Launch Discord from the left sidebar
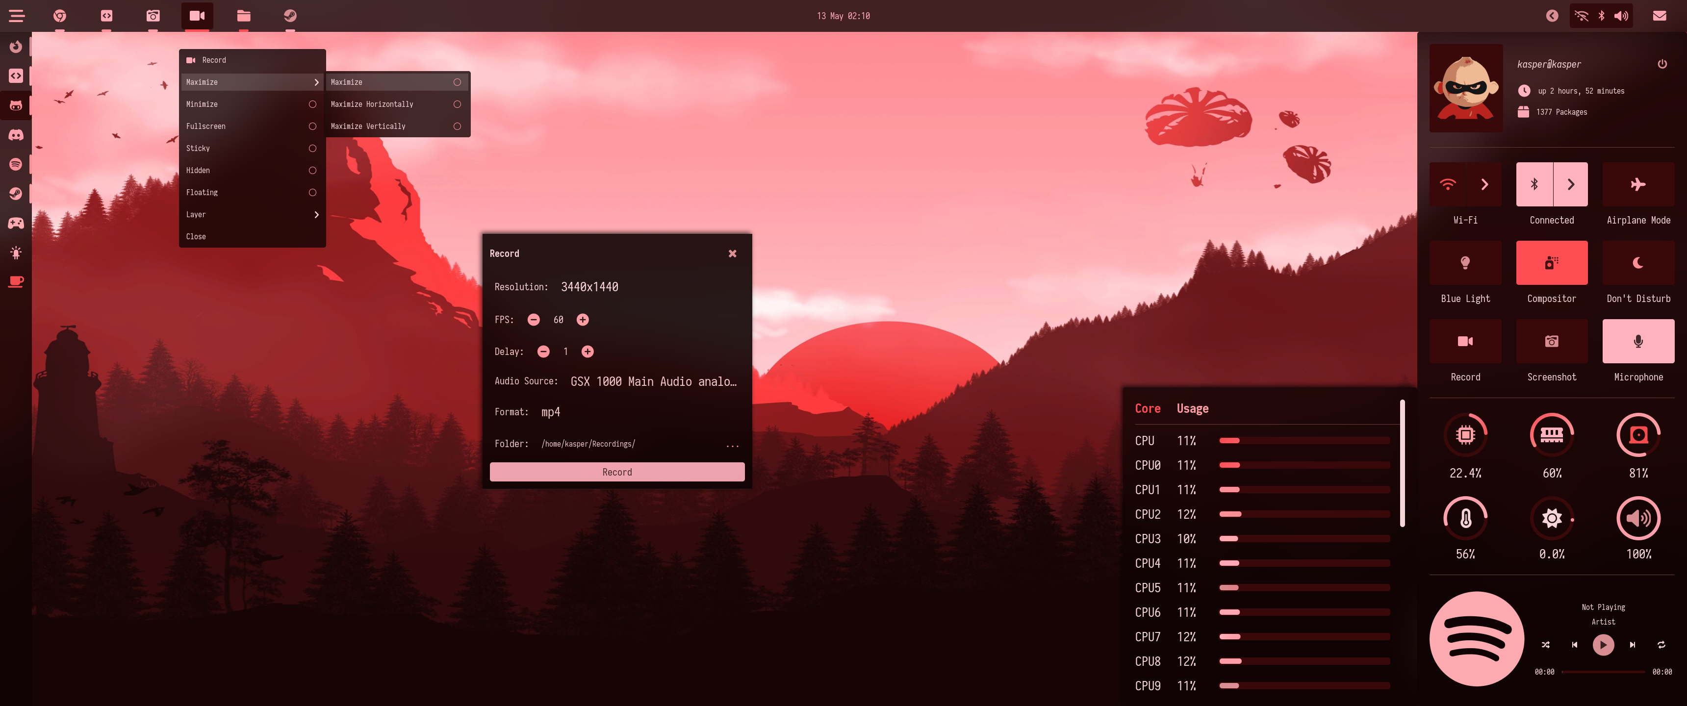This screenshot has height=706, width=1687. click(x=16, y=135)
